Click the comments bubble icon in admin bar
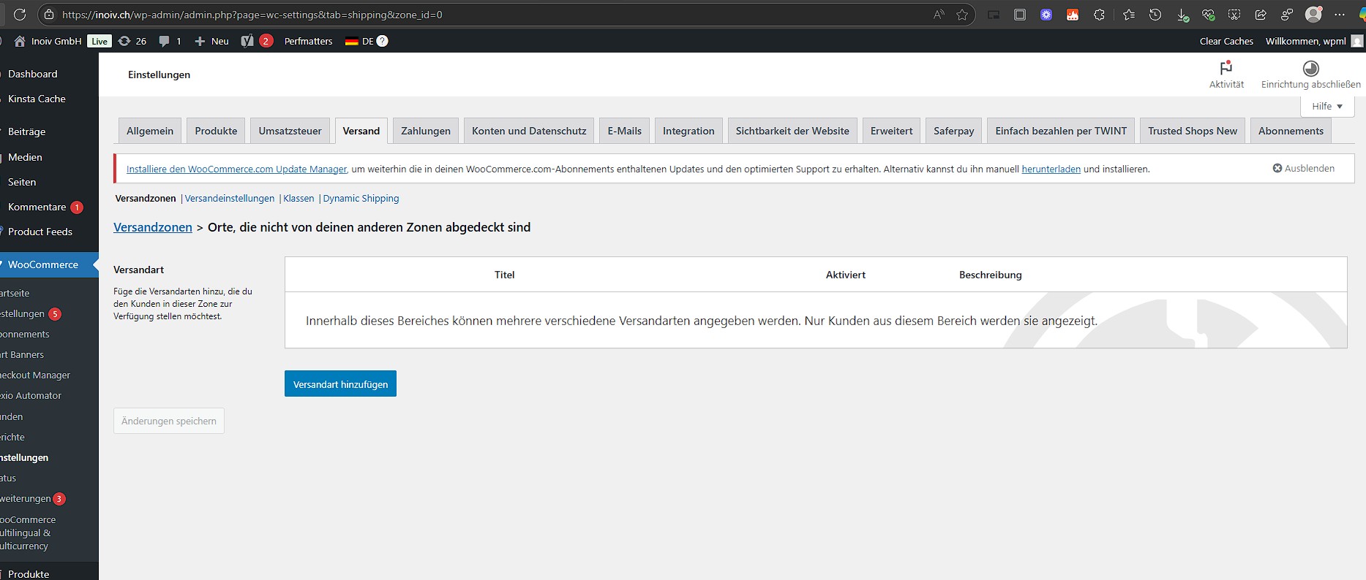This screenshot has height=580, width=1366. (165, 41)
